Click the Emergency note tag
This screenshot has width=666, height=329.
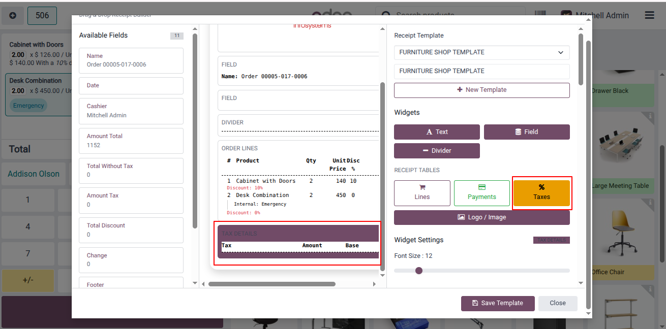(28, 106)
